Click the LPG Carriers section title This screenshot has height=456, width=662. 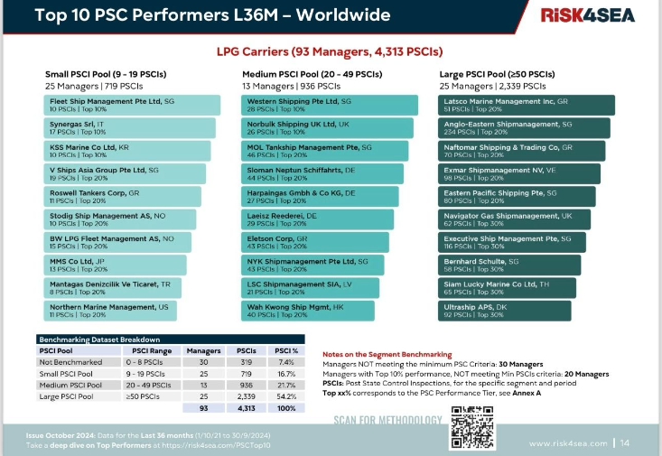331,52
